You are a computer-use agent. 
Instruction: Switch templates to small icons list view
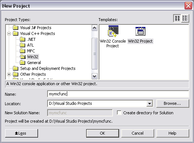pyautogui.click(x=185, y=18)
